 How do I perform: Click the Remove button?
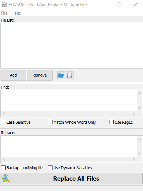pyautogui.click(x=40, y=75)
